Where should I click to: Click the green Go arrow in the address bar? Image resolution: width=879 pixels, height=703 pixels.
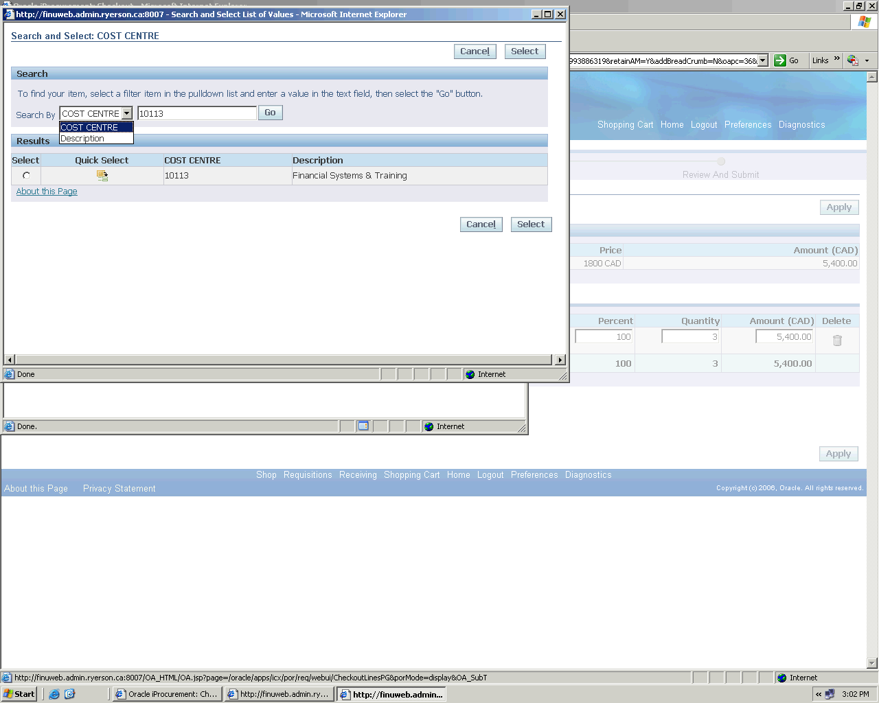(780, 60)
